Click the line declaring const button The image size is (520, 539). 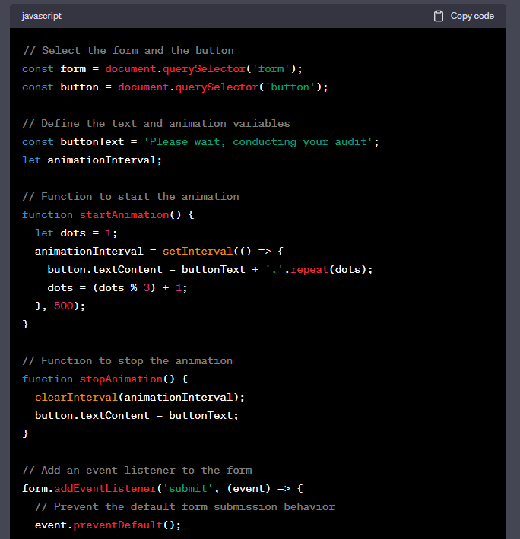[175, 87]
